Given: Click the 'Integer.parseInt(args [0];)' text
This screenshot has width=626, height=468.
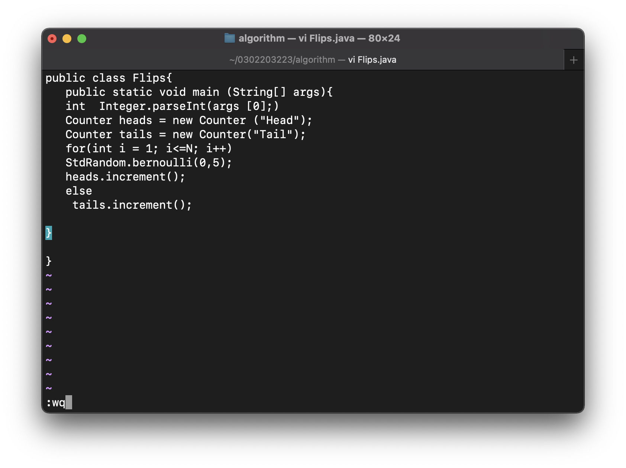Looking at the screenshot, I should pos(189,106).
